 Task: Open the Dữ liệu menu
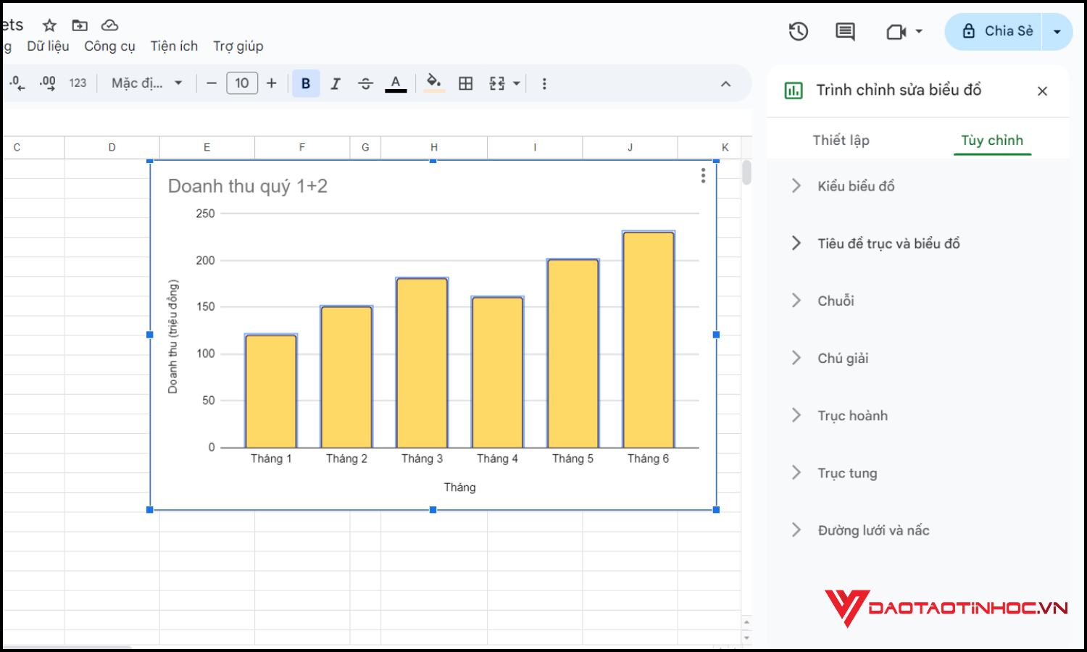(48, 46)
